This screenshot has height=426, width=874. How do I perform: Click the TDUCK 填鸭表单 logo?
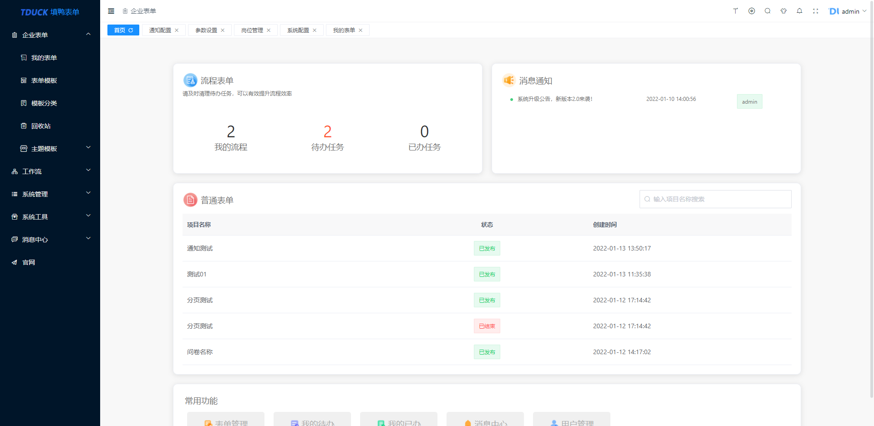50,12
